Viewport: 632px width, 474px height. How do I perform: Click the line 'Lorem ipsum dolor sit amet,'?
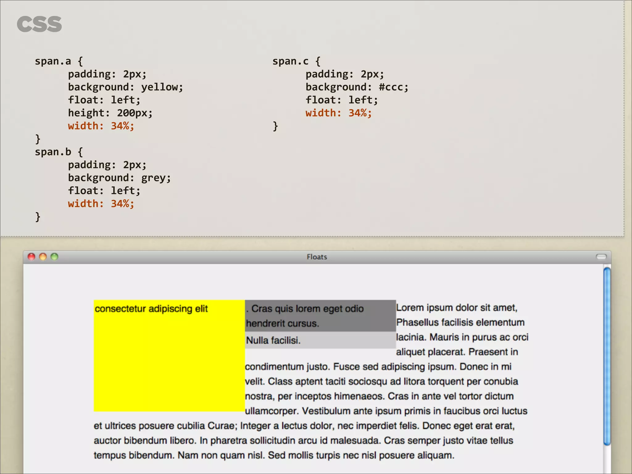click(x=457, y=308)
